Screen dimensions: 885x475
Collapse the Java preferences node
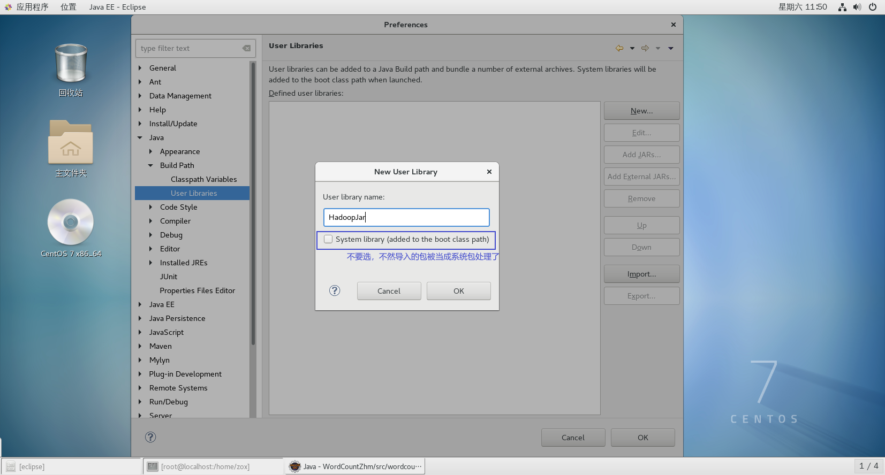(x=140, y=137)
